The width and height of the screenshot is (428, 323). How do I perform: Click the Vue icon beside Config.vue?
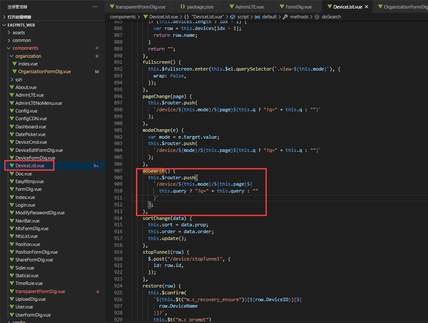click(x=12, y=111)
